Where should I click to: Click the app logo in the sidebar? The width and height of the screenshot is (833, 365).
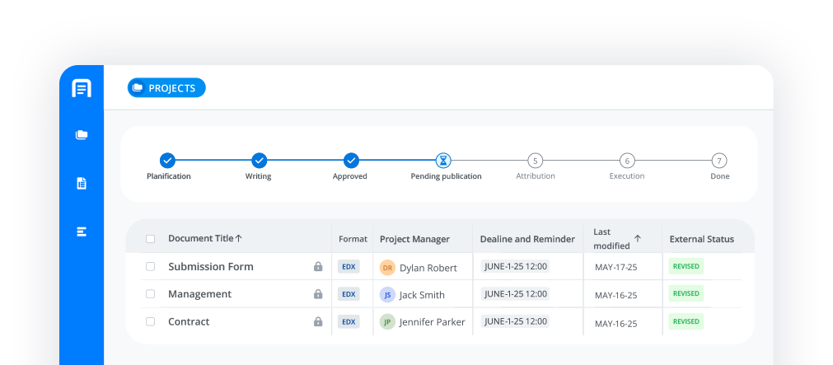click(82, 88)
